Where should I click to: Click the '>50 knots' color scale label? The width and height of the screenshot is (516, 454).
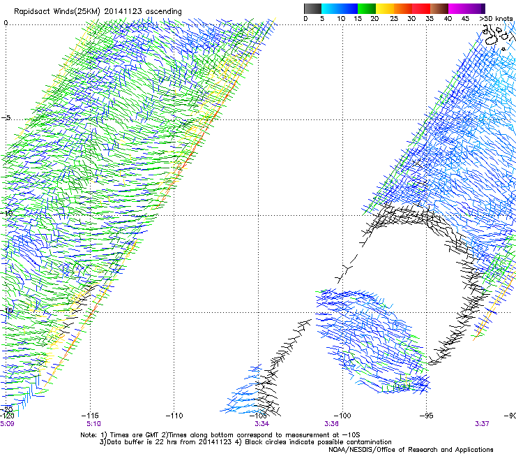pyautogui.click(x=496, y=18)
